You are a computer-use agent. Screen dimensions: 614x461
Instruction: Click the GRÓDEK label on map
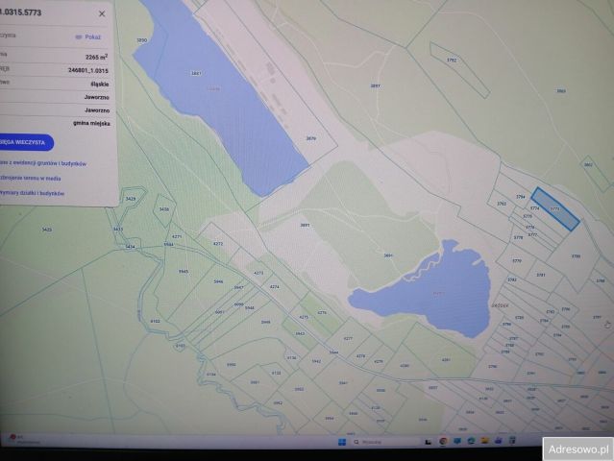[x=500, y=305]
